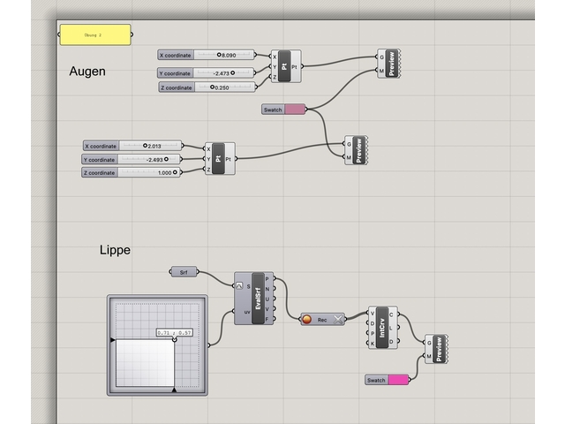This screenshot has height=424, width=565.
Task: Click the reparameterize icon on EvalSrf S input
Action: tap(239, 286)
